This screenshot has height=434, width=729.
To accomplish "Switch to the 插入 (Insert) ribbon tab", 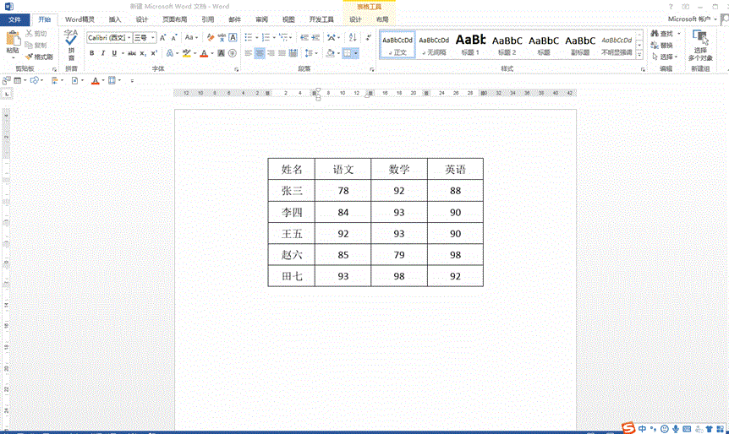I will click(x=115, y=19).
